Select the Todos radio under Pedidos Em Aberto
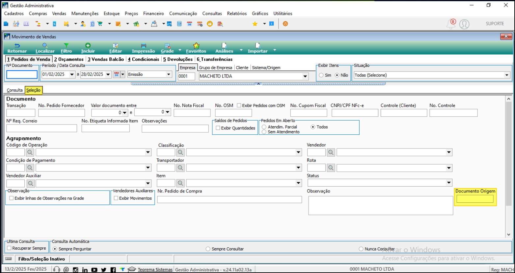515x273 pixels. [x=313, y=127]
